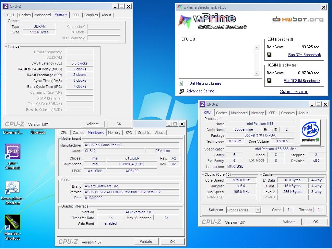Click the HWBOT.org logo

[x=298, y=19]
